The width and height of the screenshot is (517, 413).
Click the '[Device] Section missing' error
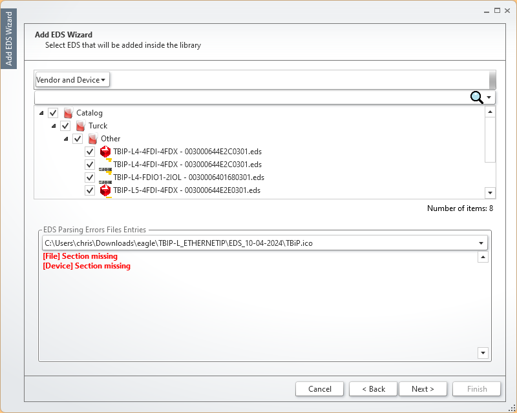[x=87, y=266]
